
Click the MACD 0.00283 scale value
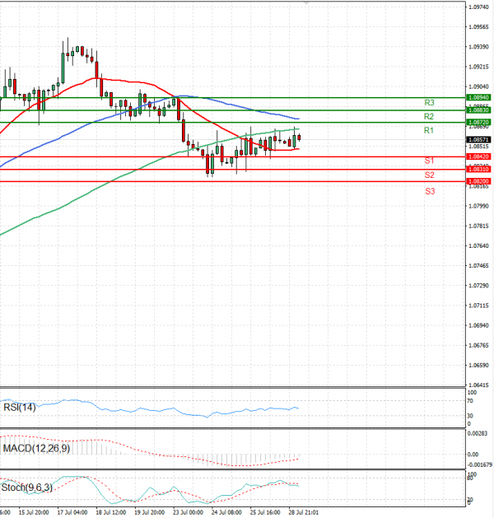[478, 434]
